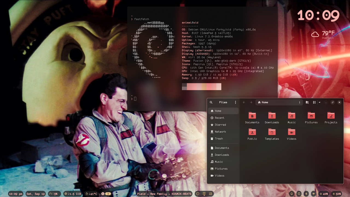
Task: Search everywhere with folder search icon
Action: [x=307, y=102]
